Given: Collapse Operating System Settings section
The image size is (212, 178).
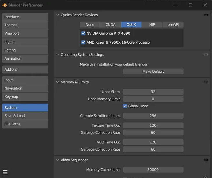Looking at the screenshot, I should [58, 55].
